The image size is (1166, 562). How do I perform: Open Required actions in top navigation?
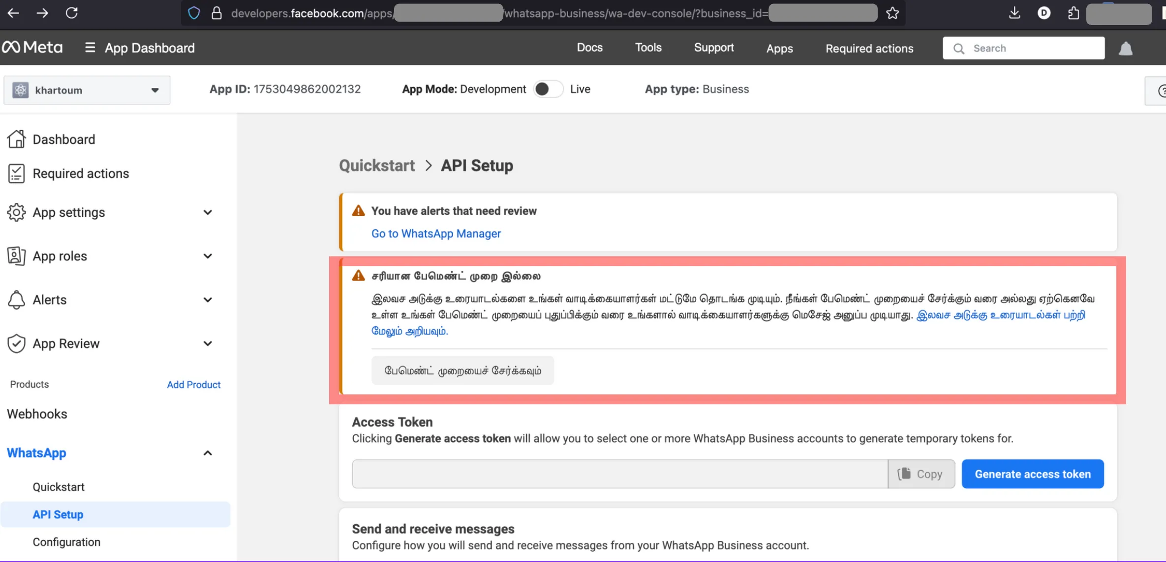tap(869, 48)
